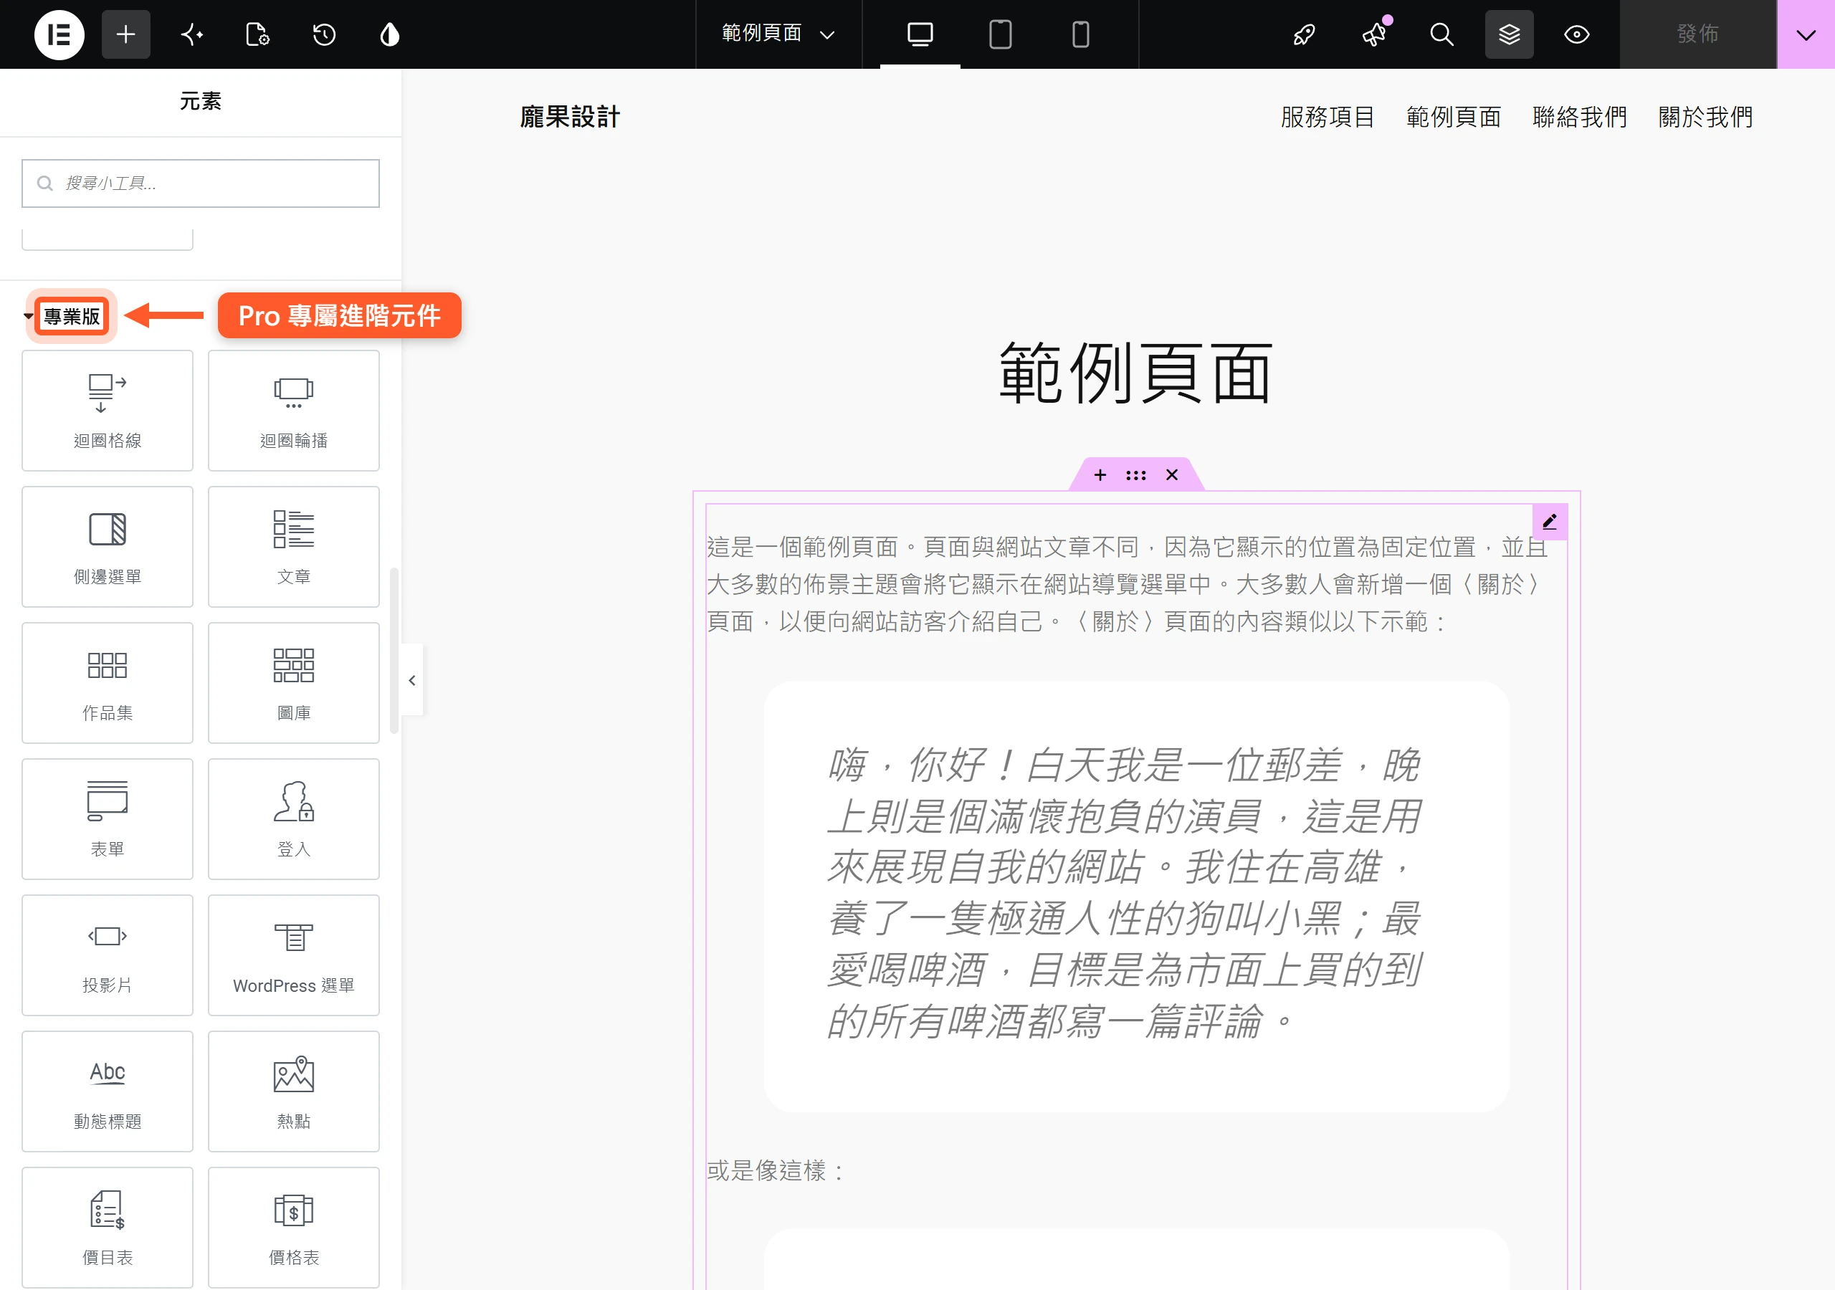Select the 價格表 price table widget

293,1228
